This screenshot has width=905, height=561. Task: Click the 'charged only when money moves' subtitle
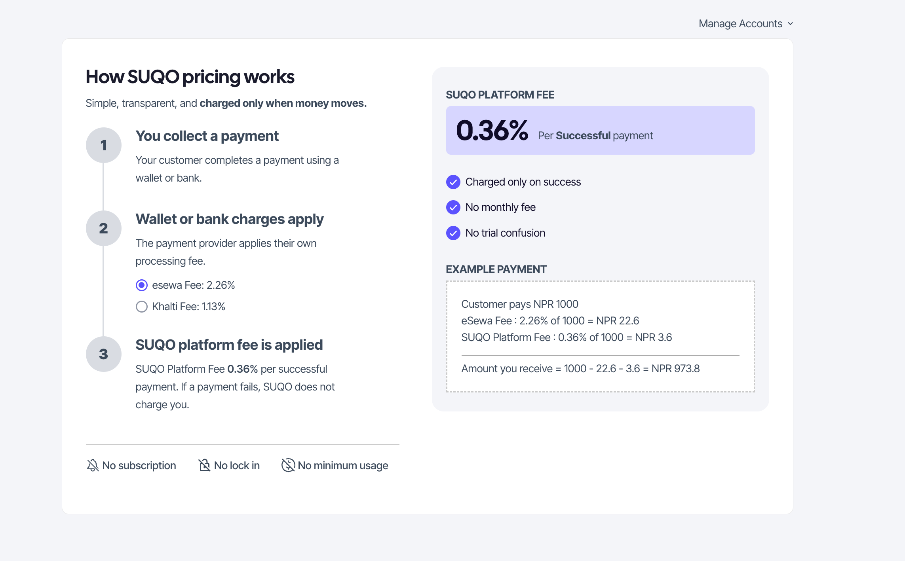pyautogui.click(x=283, y=103)
